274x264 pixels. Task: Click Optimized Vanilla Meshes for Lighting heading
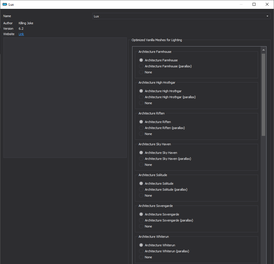pyautogui.click(x=157, y=40)
